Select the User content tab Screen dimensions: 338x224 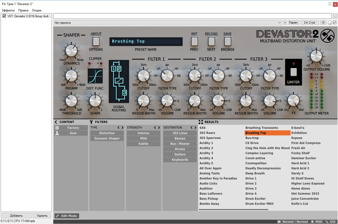pos(71,133)
